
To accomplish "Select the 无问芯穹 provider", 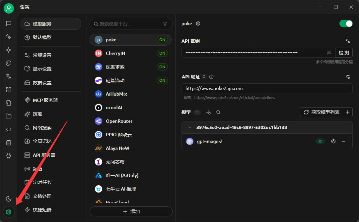I will (130, 162).
